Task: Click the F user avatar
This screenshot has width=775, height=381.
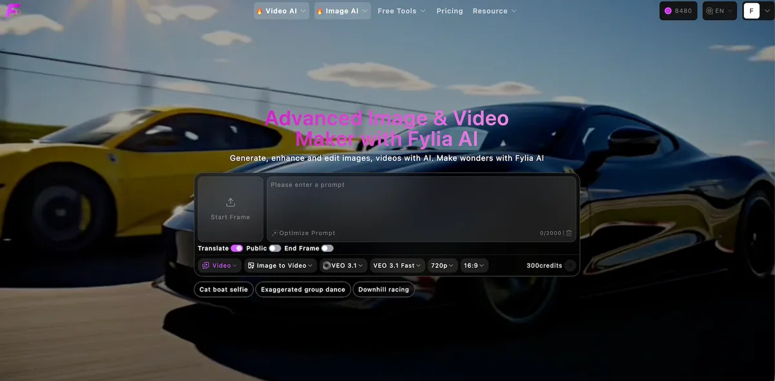Action: [751, 11]
